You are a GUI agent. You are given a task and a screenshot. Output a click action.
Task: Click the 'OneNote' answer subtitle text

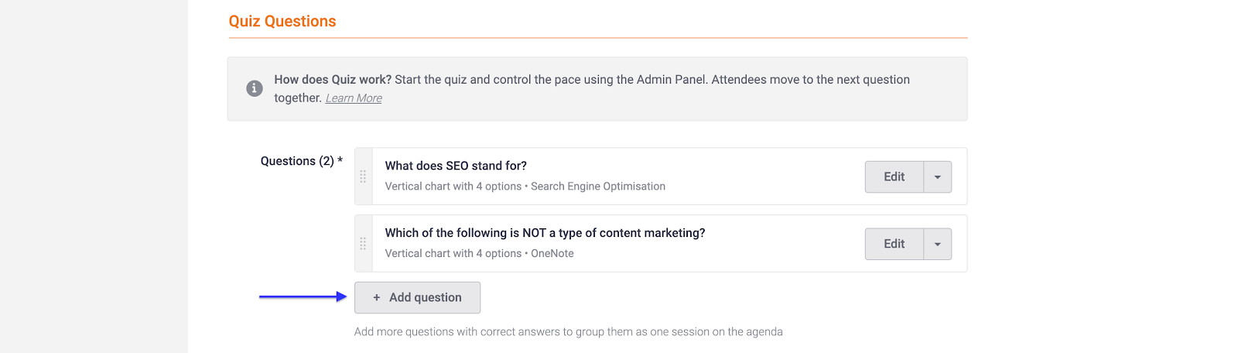[552, 254]
